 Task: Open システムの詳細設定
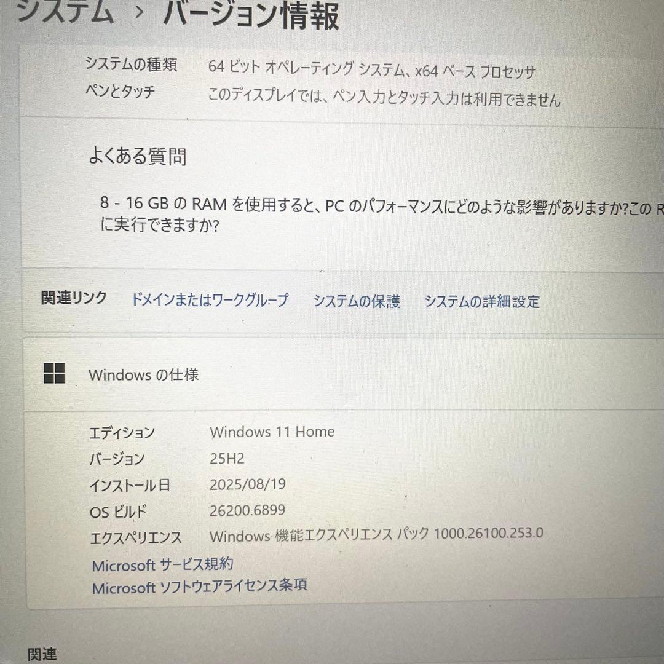481,301
